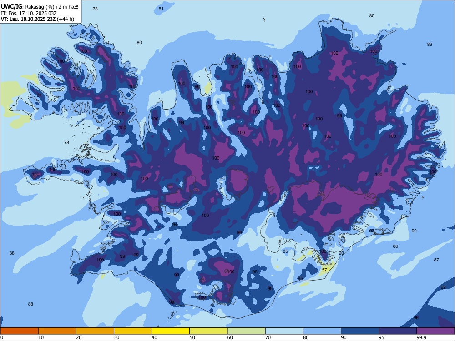Click the legend tick label 0

[x=2, y=337]
